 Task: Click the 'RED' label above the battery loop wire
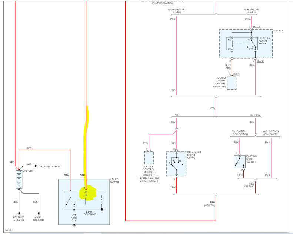click(29, 148)
